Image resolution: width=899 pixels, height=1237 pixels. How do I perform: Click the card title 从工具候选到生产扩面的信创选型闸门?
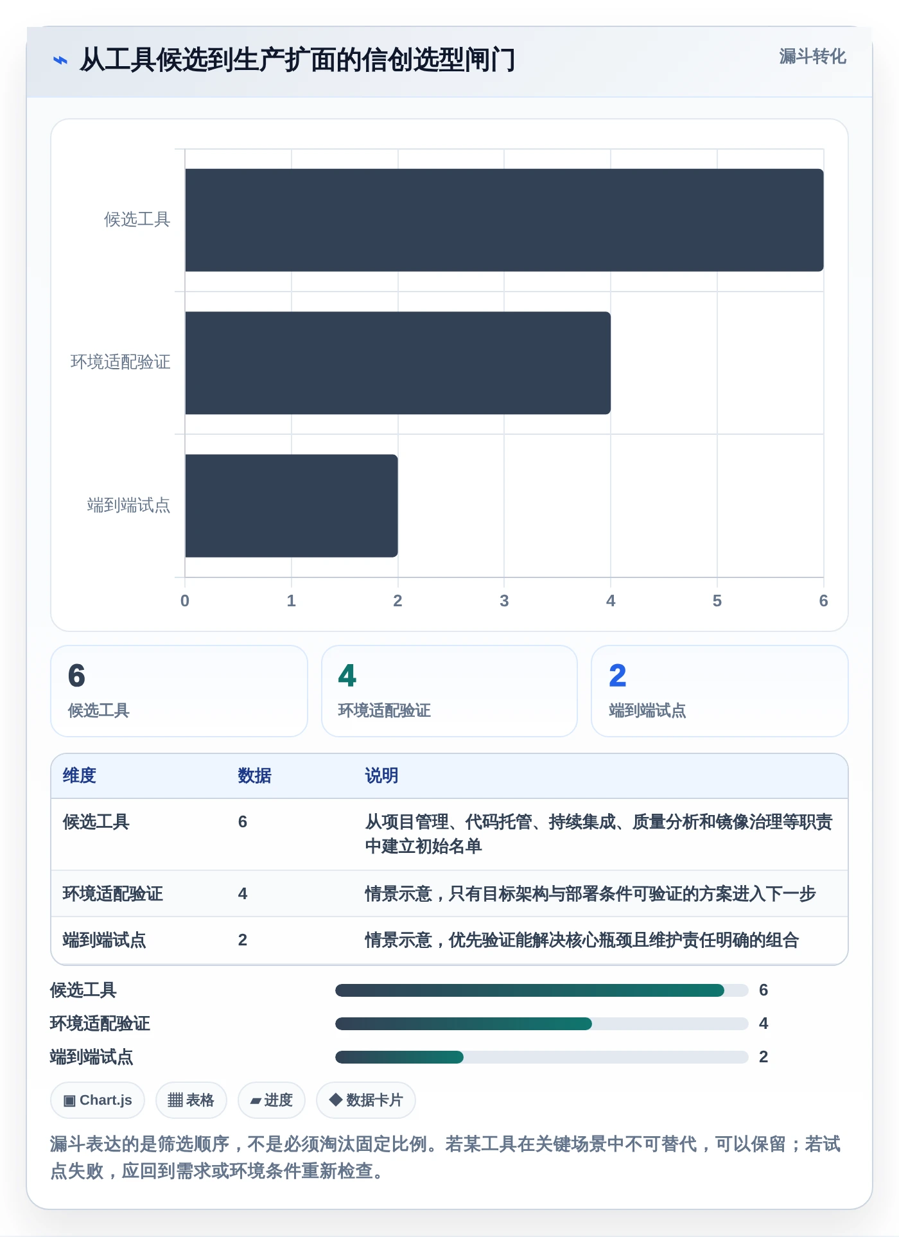[x=297, y=60]
